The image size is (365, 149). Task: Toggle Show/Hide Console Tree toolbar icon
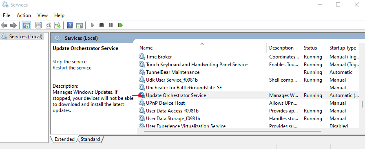(x=26, y=25)
